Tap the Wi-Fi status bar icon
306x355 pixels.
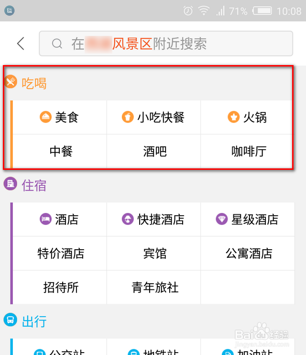point(204,11)
